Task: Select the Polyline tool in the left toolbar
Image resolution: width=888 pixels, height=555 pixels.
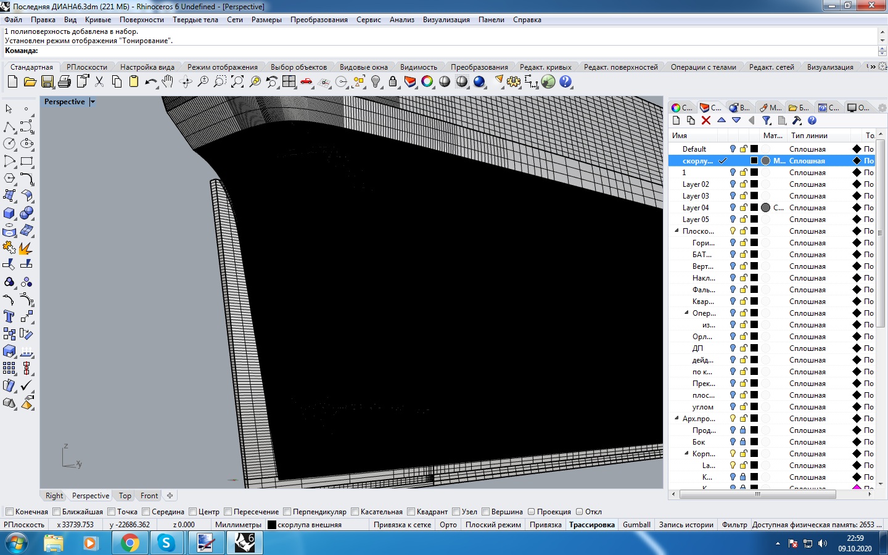Action: [x=9, y=126]
